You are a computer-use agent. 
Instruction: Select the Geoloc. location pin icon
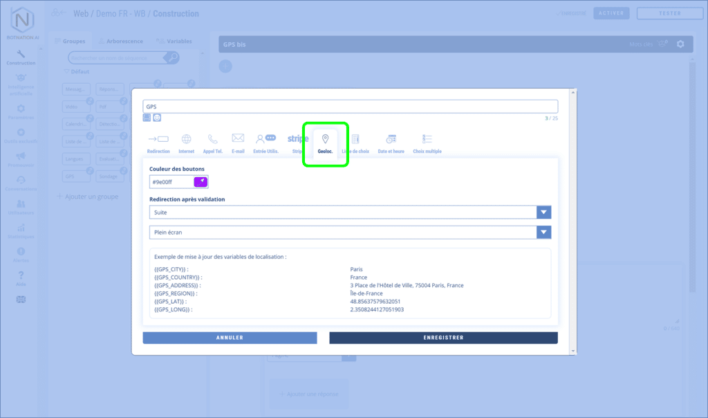(x=325, y=142)
